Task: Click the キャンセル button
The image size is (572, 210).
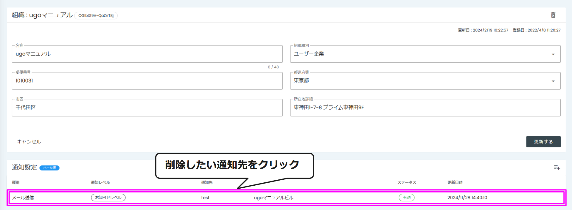Action: pyautogui.click(x=29, y=142)
